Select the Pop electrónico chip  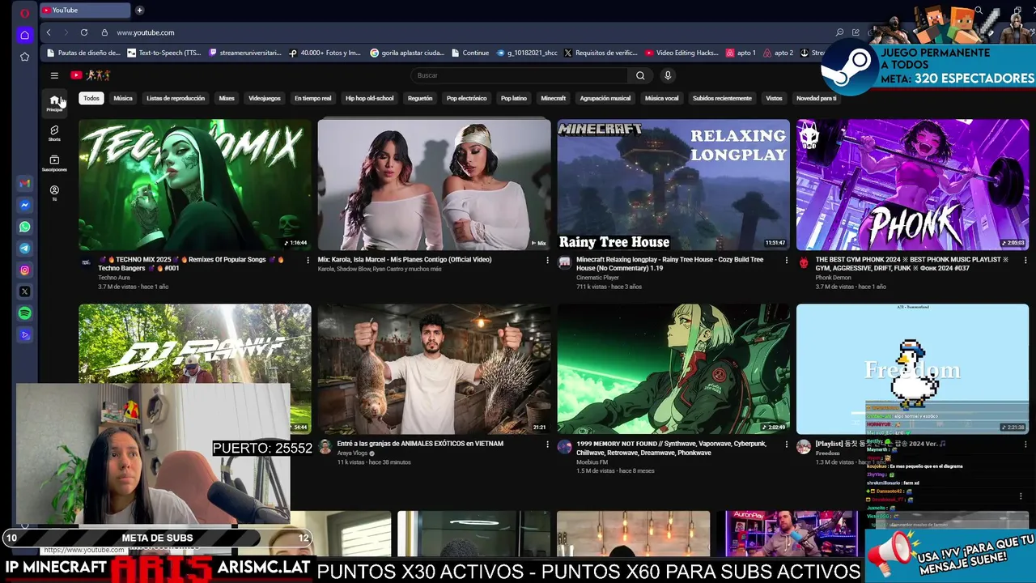(x=467, y=98)
